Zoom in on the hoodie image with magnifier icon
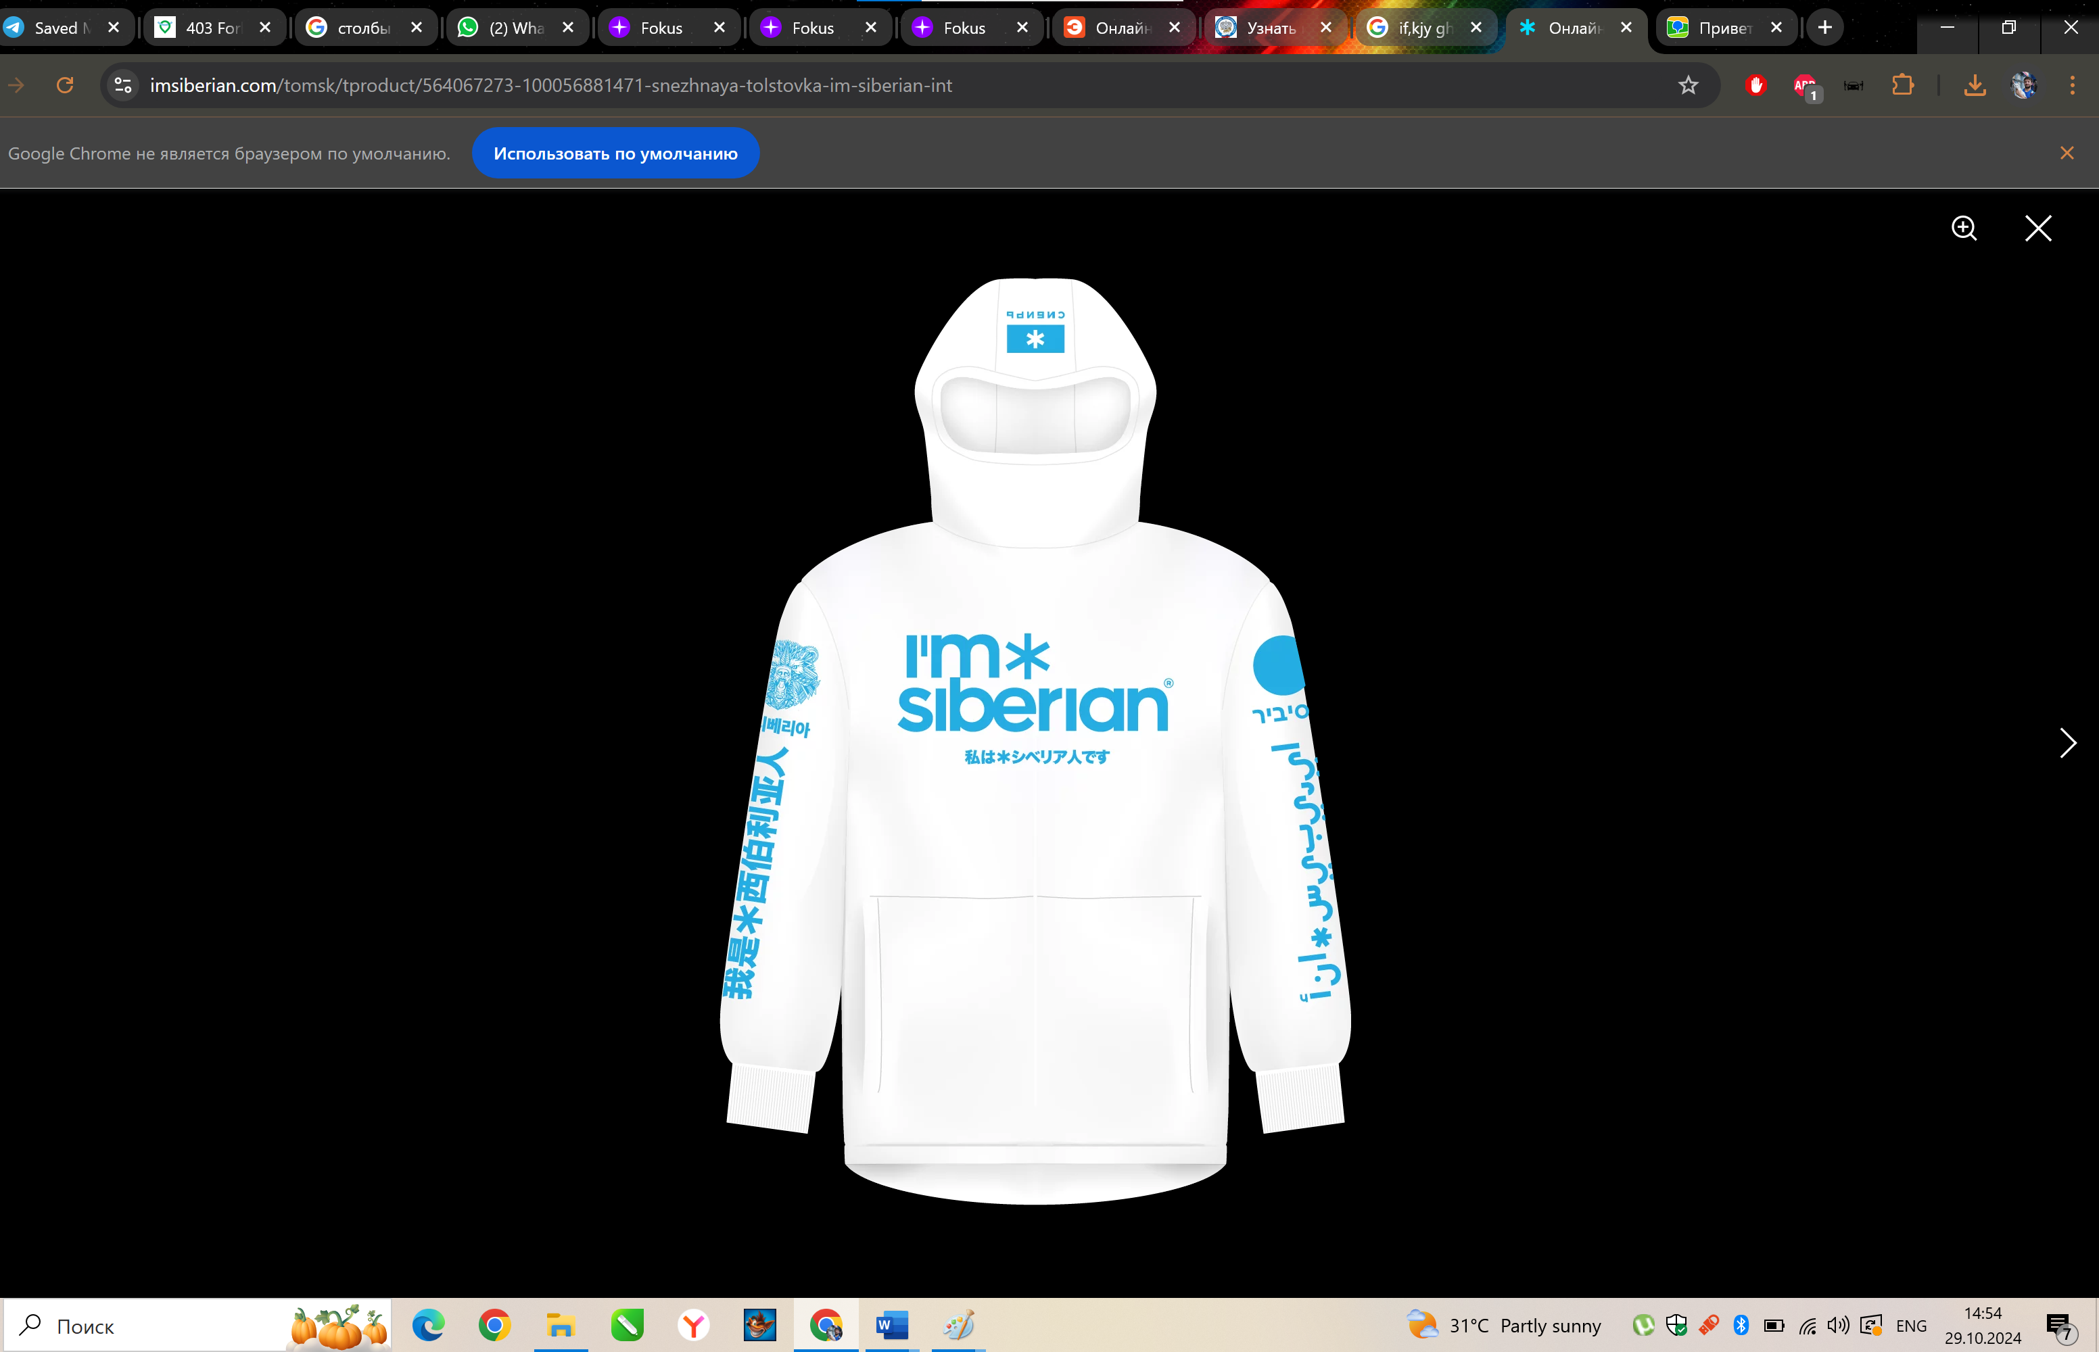Image resolution: width=2099 pixels, height=1352 pixels. tap(1964, 228)
